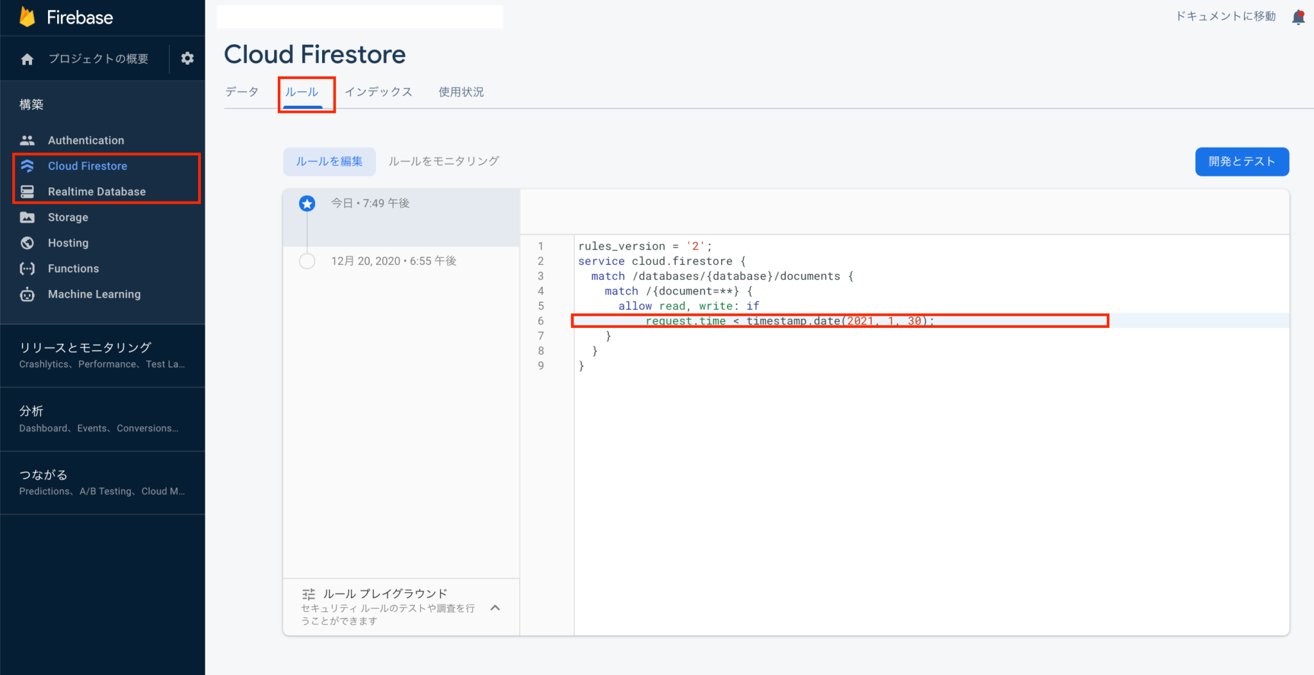Select the 12月 20, 2020 rules version
1314x675 pixels.
(393, 261)
